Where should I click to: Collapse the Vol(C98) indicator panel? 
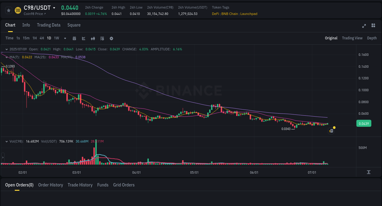tap(6, 141)
